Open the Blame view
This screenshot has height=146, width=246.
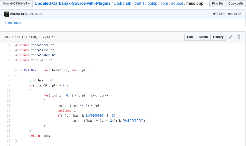[203, 37]
